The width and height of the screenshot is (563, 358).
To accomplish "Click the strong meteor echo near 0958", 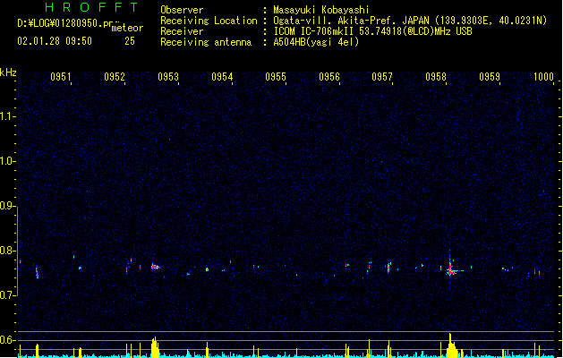I will click(450, 270).
